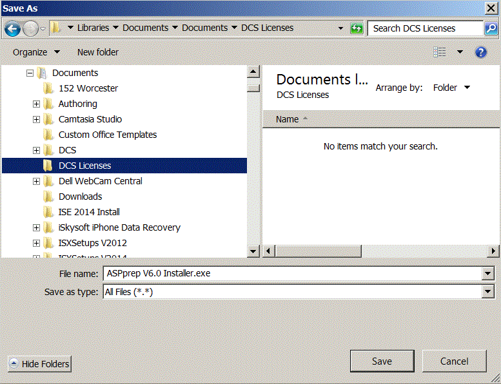
Task: Click the folder tree scroll-up arrow
Action: [253, 72]
